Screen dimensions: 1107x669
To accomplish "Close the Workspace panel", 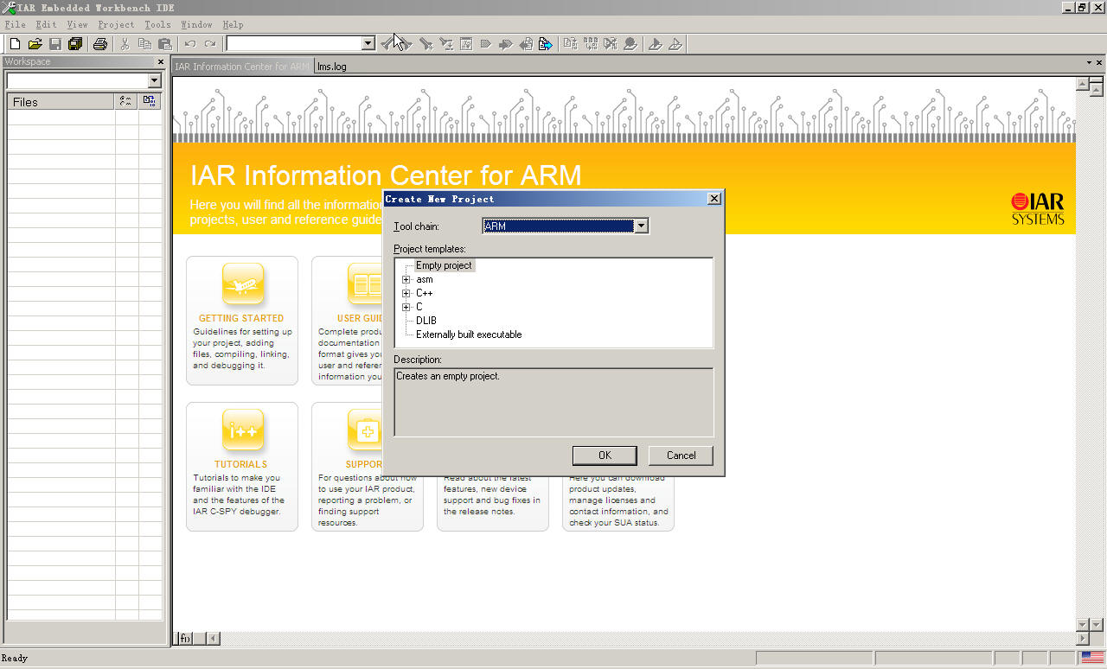I will 160,61.
